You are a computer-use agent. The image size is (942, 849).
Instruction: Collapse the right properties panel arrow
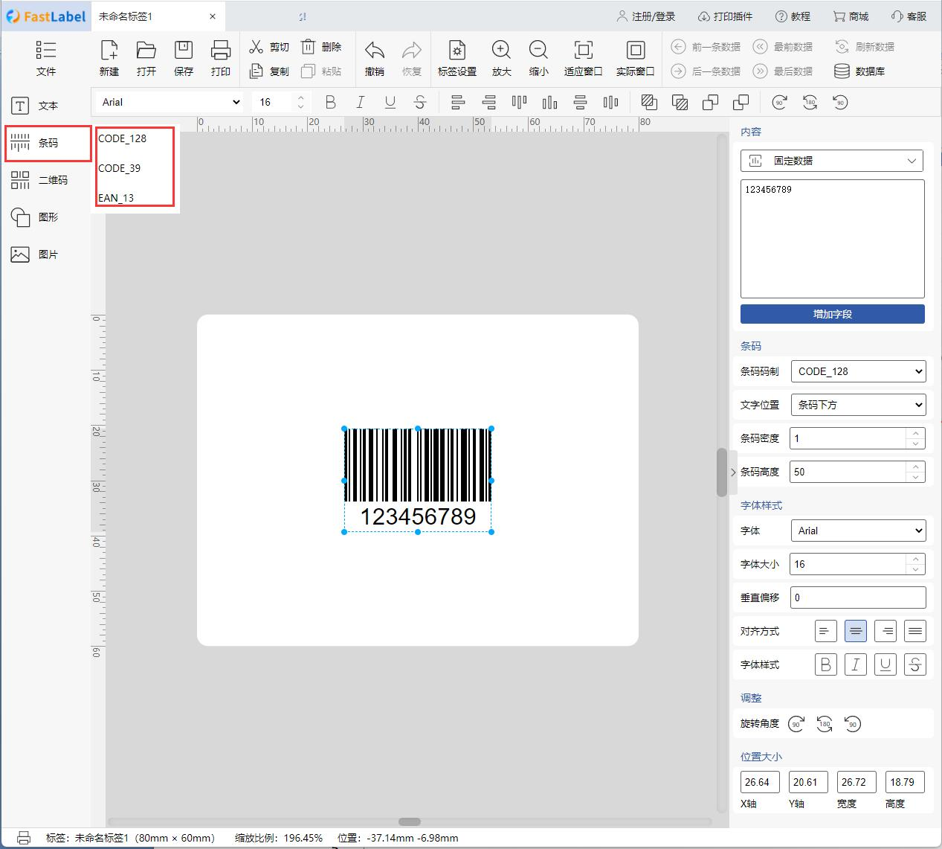tap(733, 472)
